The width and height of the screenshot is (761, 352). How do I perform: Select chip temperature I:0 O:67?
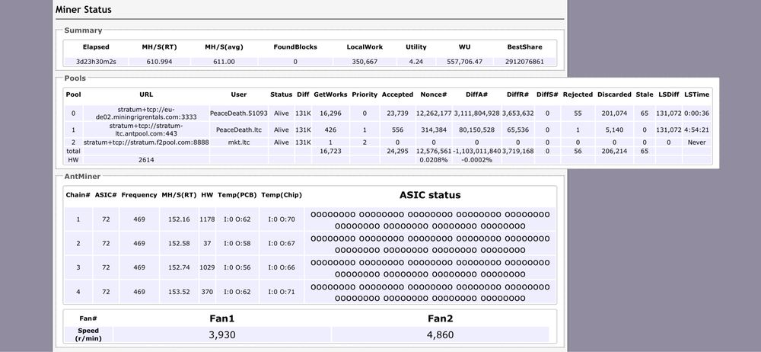tap(282, 243)
